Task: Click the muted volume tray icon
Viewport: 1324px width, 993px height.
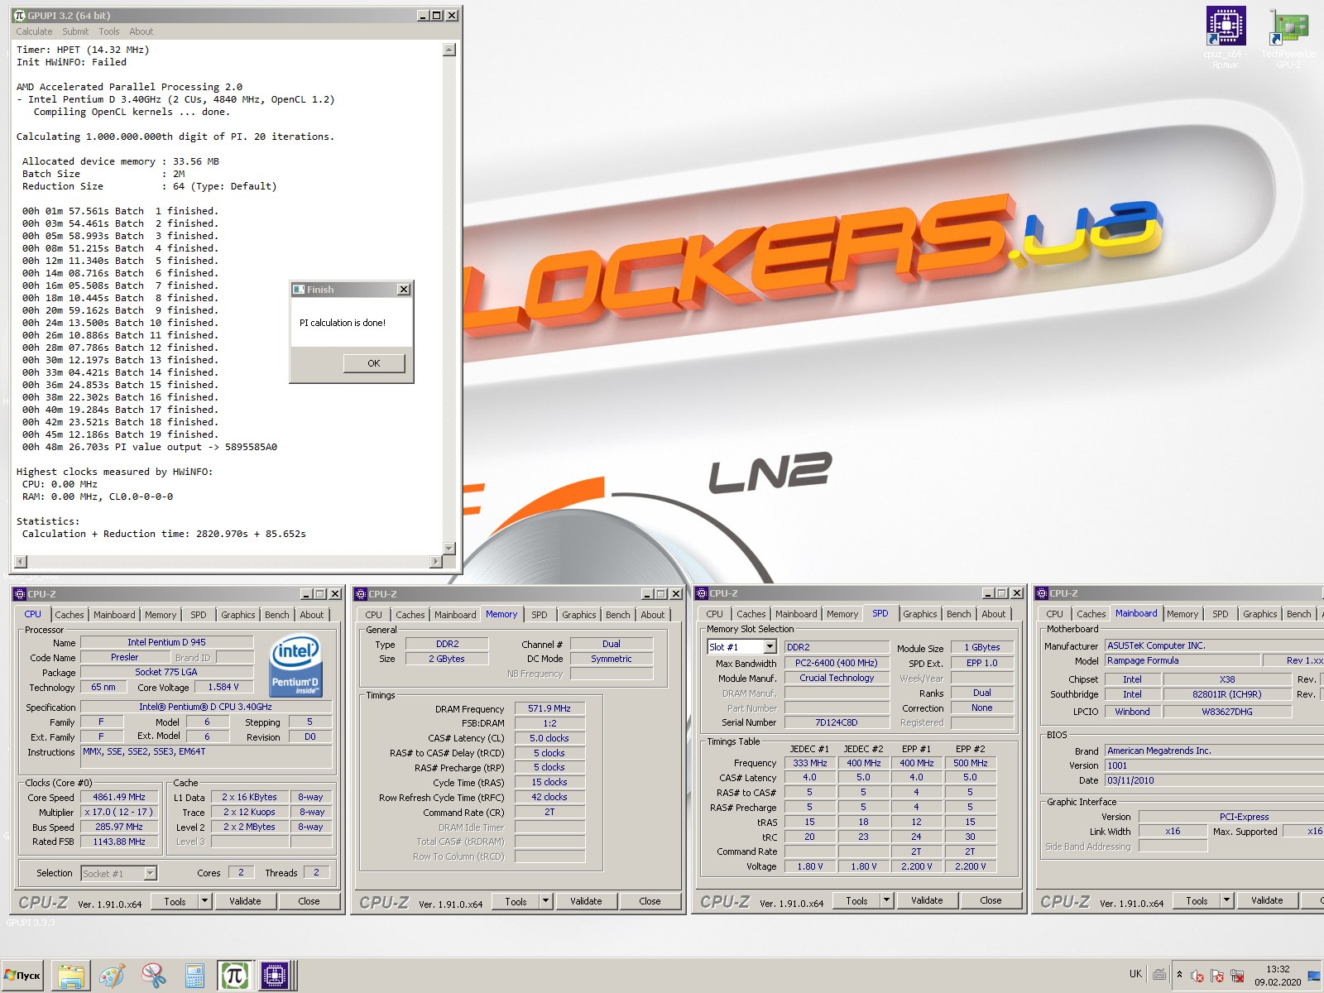Action: tap(1197, 976)
